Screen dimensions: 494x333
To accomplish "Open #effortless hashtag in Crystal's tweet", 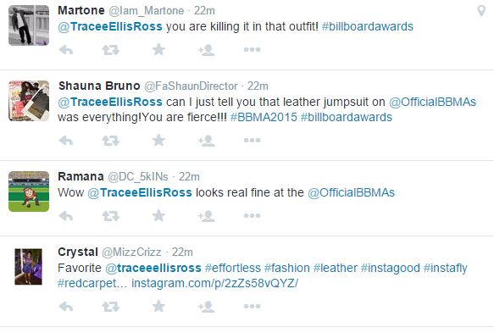I will click(233, 268).
